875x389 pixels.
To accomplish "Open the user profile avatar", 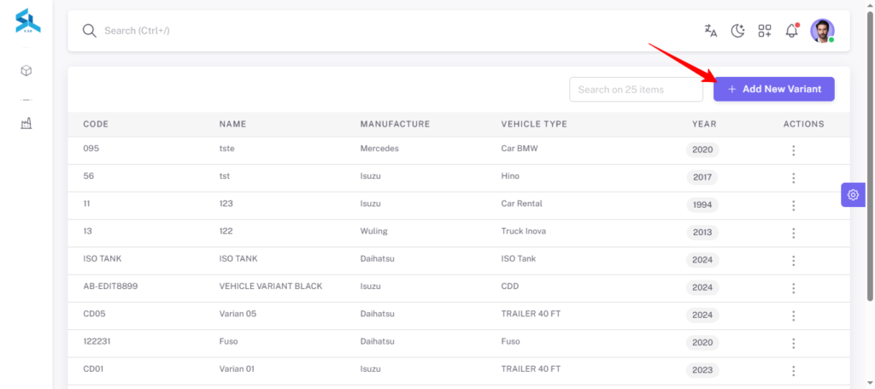I will pos(822,31).
